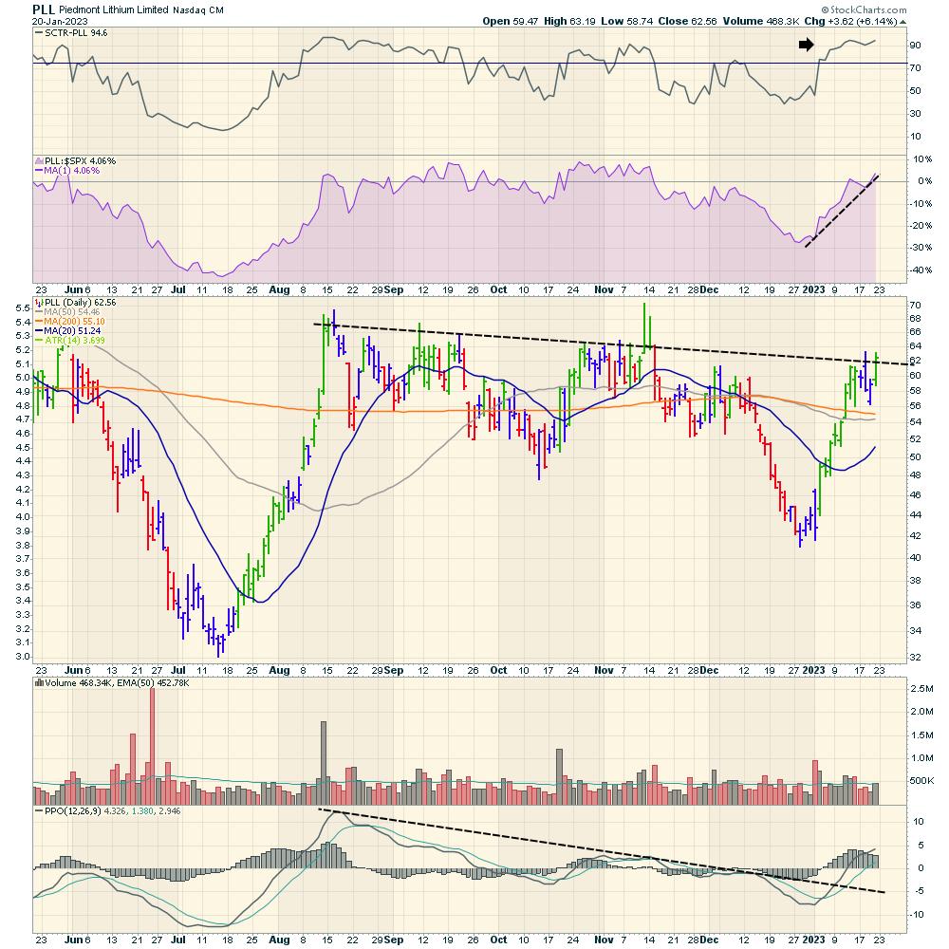The width and height of the screenshot is (949, 949).
Task: Click the Volume 468.34K, EMA(50) 452.78K legend
Action: tap(118, 682)
